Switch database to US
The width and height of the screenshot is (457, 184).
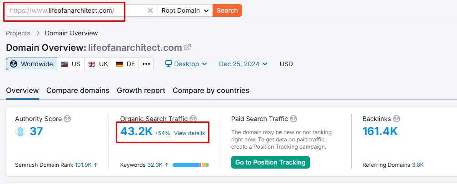click(x=70, y=64)
